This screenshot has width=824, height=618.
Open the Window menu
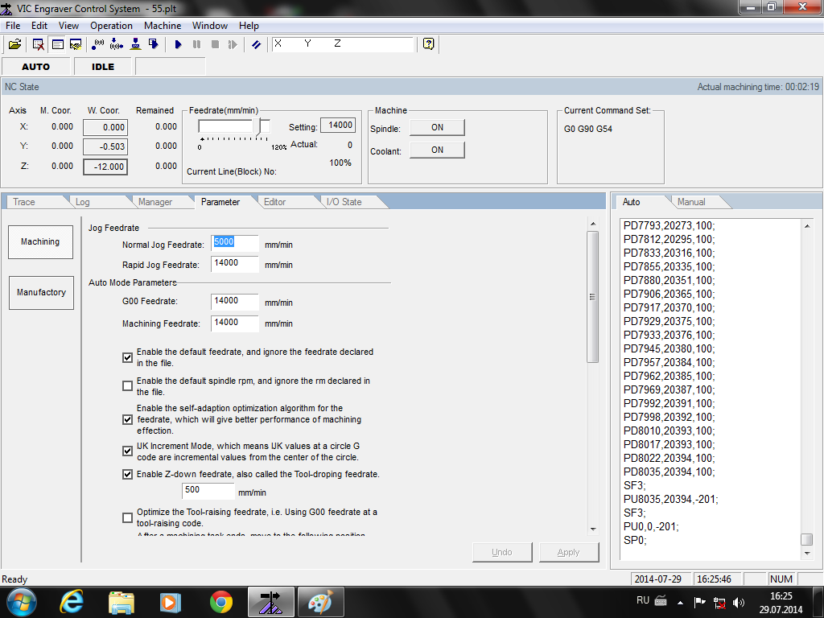tap(210, 26)
